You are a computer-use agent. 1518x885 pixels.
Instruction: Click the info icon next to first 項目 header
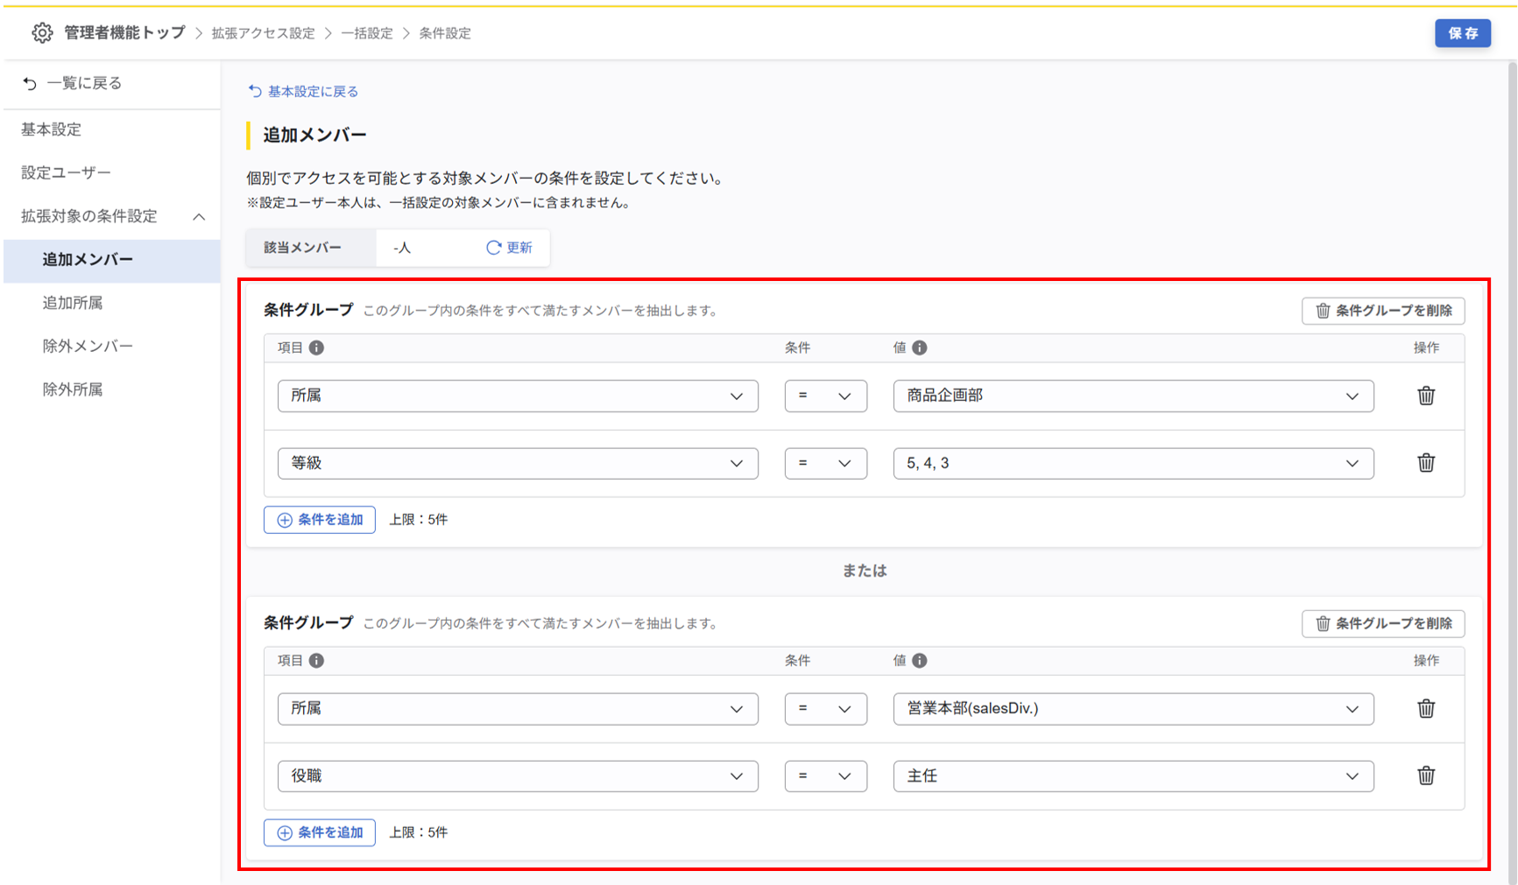316,348
